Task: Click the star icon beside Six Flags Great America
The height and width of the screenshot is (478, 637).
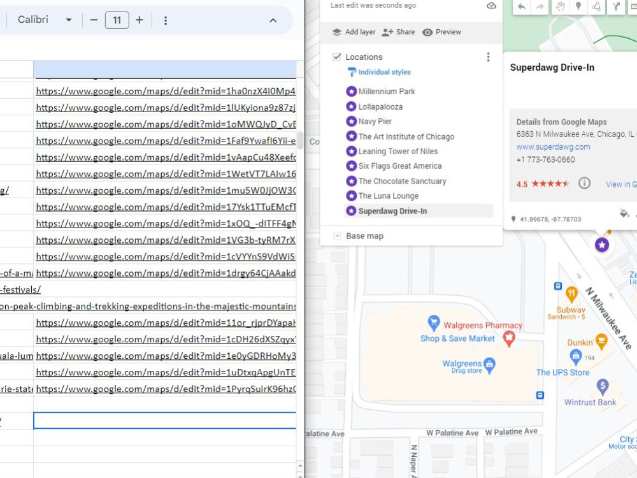Action: coord(351,166)
